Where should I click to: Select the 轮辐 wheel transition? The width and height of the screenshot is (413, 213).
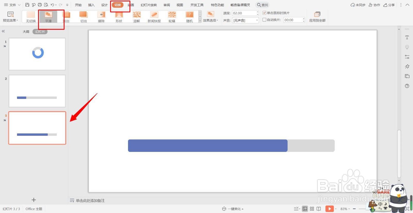[172, 17]
